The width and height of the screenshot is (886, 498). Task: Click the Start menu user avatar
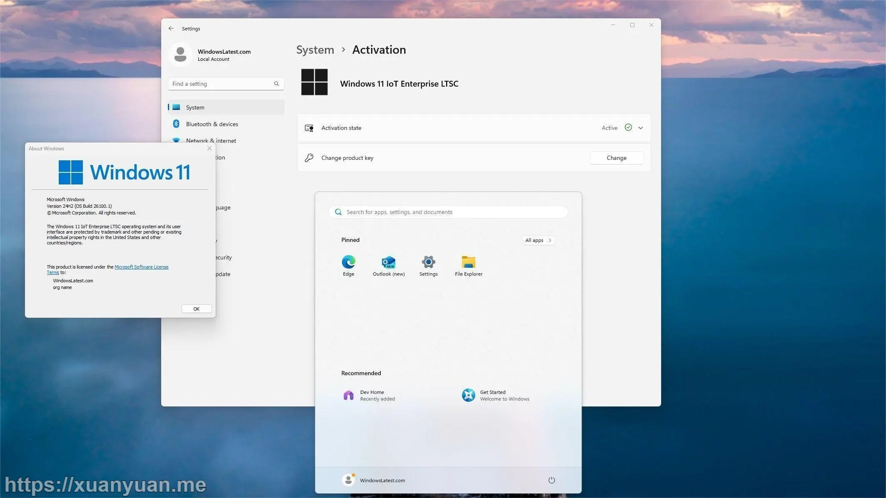(x=348, y=480)
